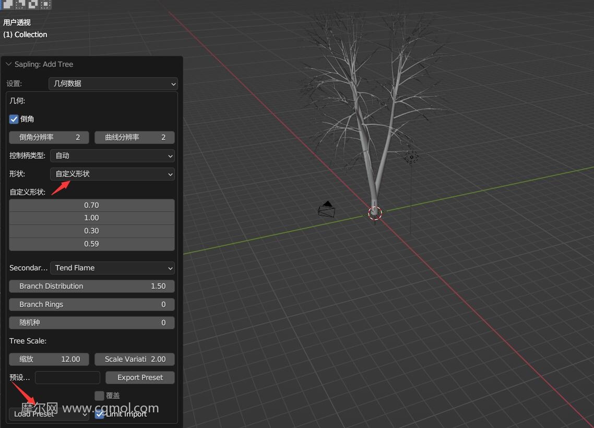Click the 曲线分辨率 value field

(135, 137)
